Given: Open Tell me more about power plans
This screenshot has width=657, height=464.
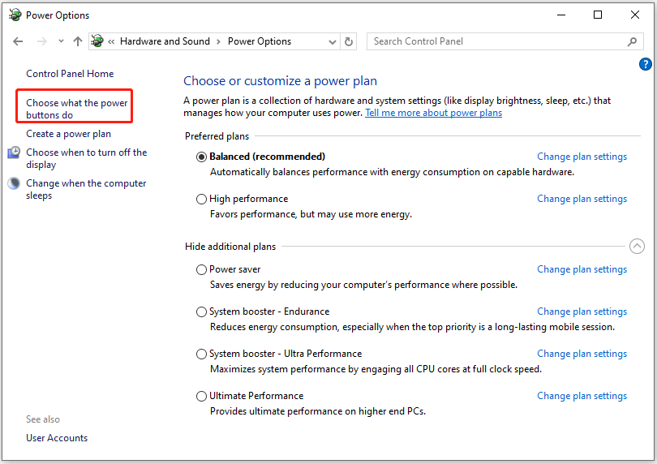Looking at the screenshot, I should (433, 113).
